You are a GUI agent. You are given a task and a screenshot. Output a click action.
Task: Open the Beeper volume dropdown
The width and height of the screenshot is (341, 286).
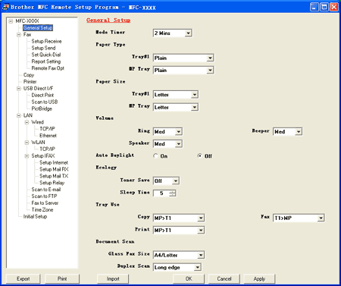click(299, 131)
